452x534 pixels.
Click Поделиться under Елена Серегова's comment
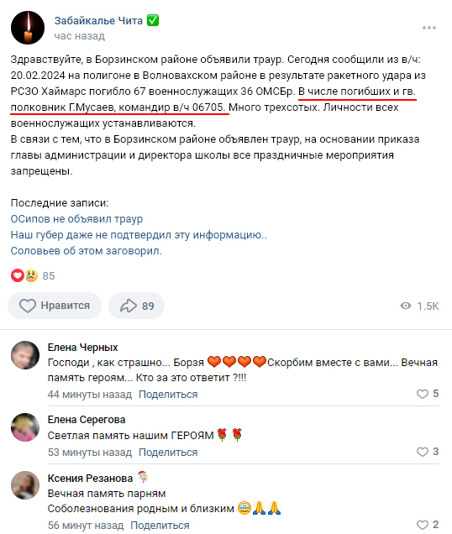click(168, 453)
